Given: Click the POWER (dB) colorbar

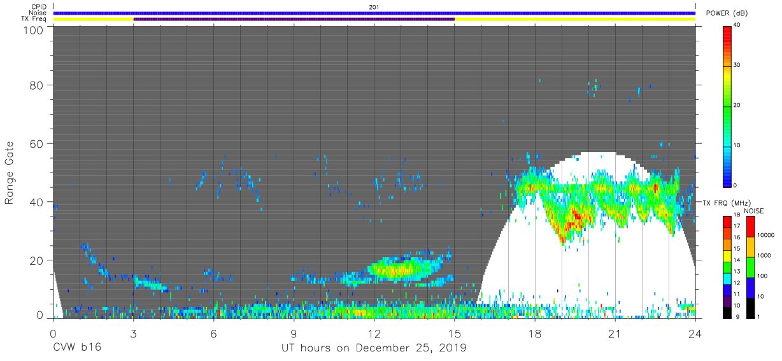Looking at the screenshot, I should pos(727,106).
